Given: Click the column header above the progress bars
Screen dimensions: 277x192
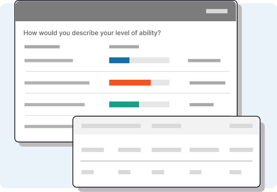Looking at the screenshot, I should tap(124, 47).
